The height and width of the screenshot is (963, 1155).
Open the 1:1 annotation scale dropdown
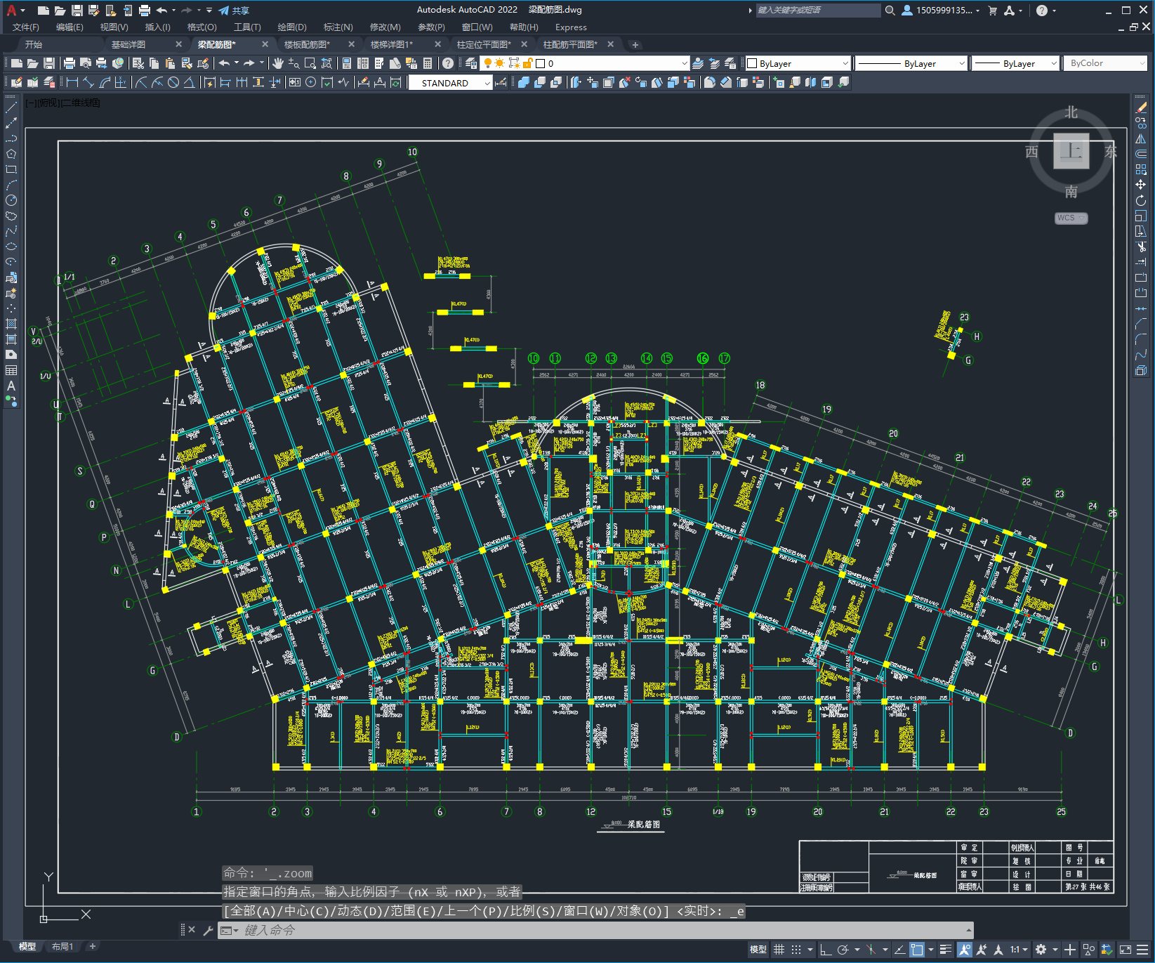point(1019,950)
